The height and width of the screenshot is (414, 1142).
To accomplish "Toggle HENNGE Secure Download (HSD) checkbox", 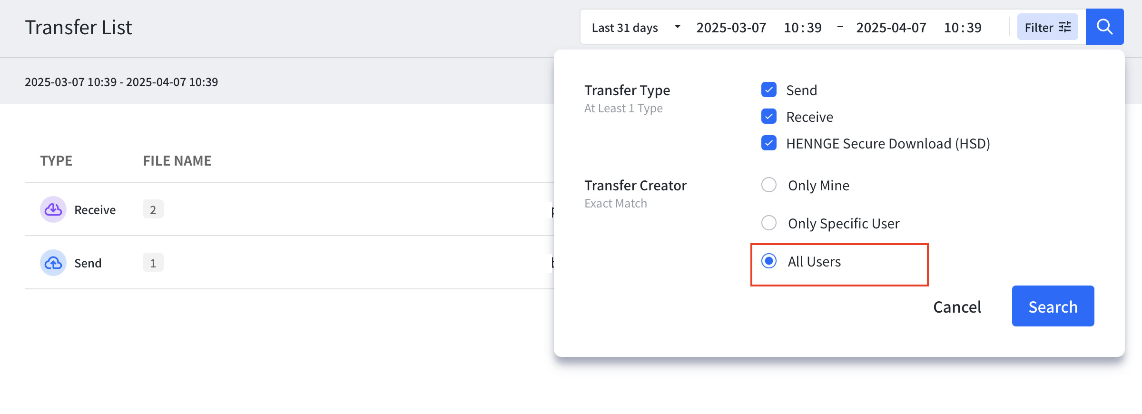I will click(x=769, y=143).
